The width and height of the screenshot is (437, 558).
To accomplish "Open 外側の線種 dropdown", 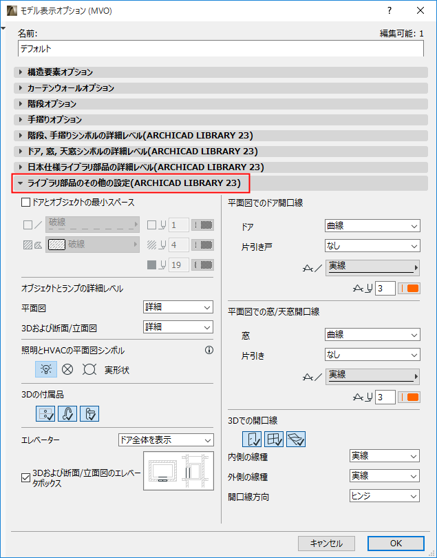I will tap(385, 476).
